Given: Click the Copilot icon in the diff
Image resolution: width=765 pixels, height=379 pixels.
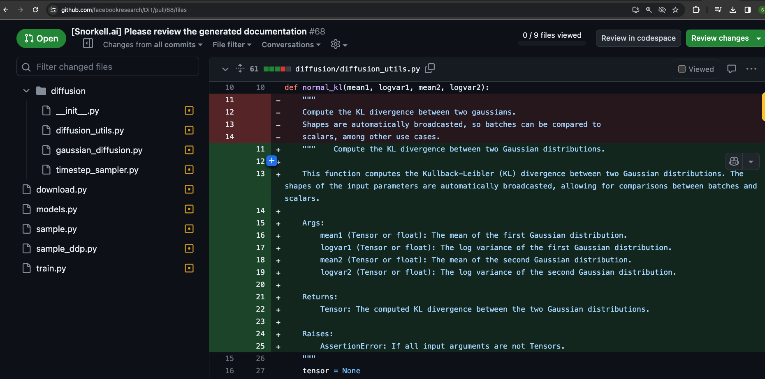Looking at the screenshot, I should pos(734,161).
